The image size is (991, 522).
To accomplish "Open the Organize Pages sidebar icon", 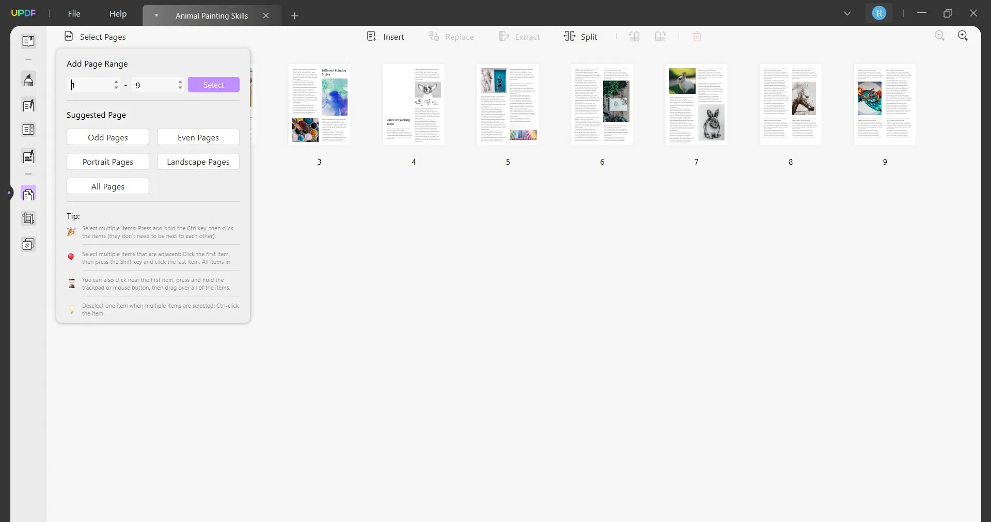I will click(x=28, y=194).
